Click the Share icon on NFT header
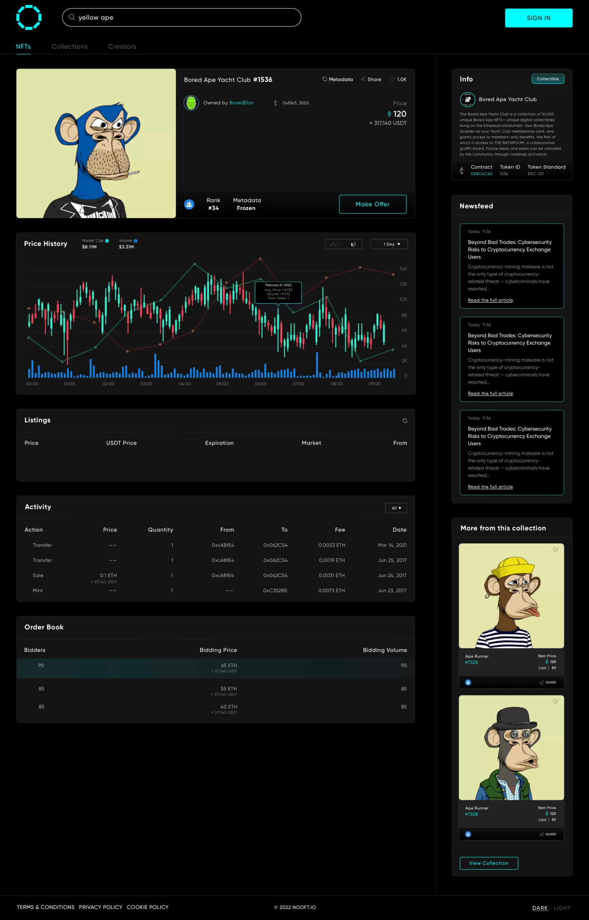 (x=363, y=79)
